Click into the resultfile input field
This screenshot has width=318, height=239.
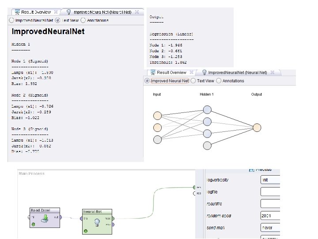point(270,204)
